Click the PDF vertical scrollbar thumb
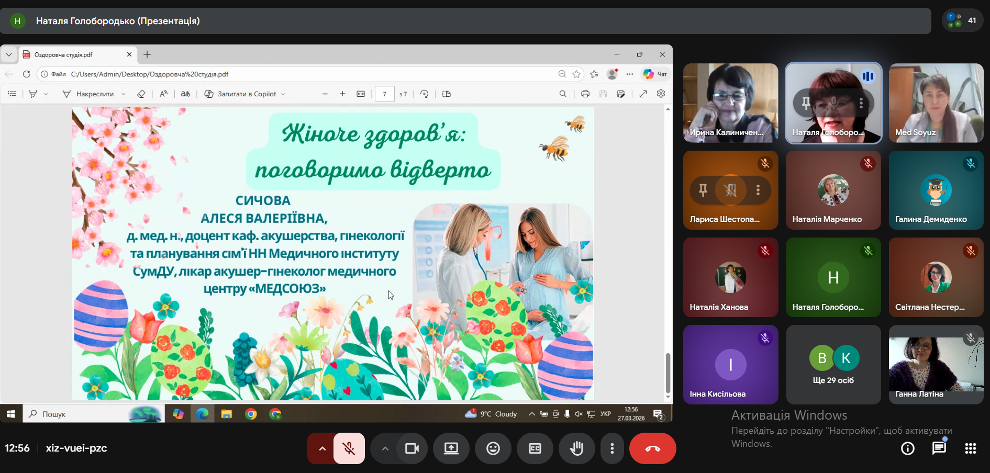 [668, 373]
